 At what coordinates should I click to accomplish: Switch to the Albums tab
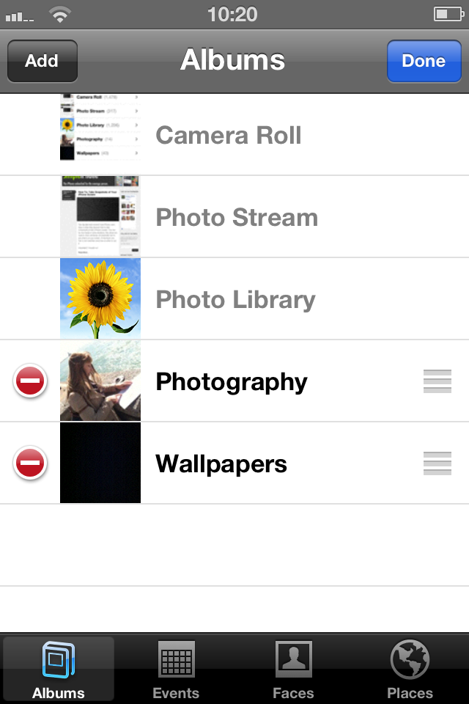click(x=59, y=669)
